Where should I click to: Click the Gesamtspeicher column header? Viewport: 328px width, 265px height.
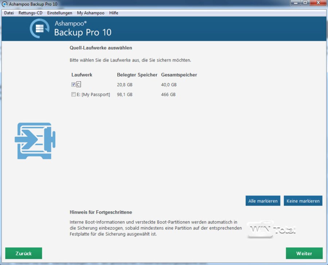point(179,75)
